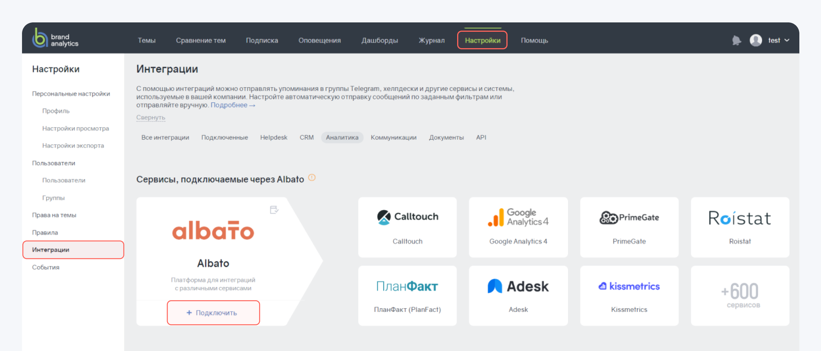Open the Google Analytics 4 card

pos(518,227)
